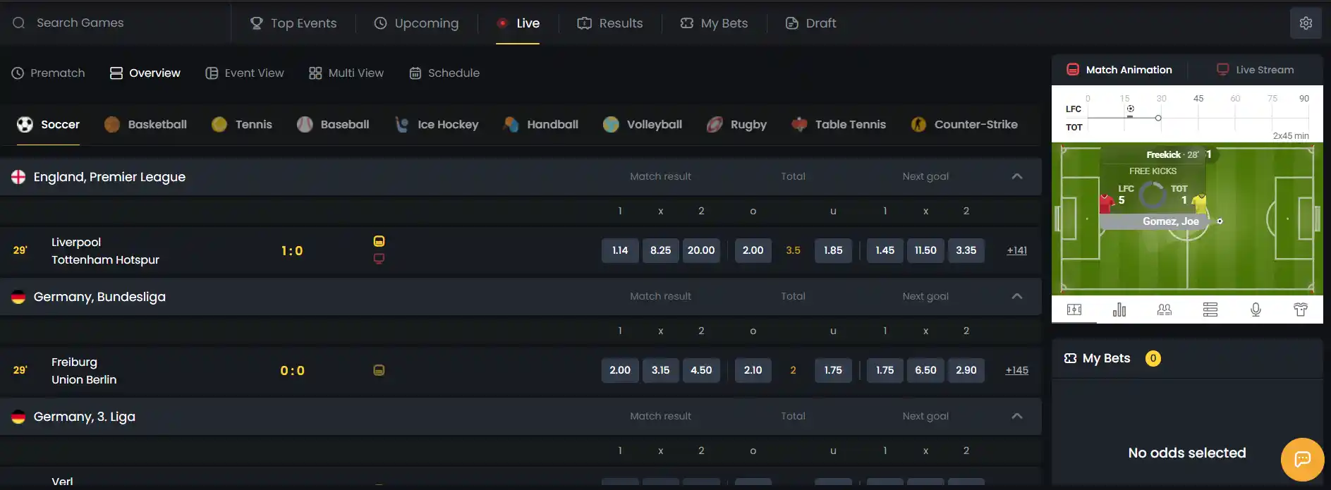
Task: Switch to the Upcoming tab
Action: coord(416,23)
